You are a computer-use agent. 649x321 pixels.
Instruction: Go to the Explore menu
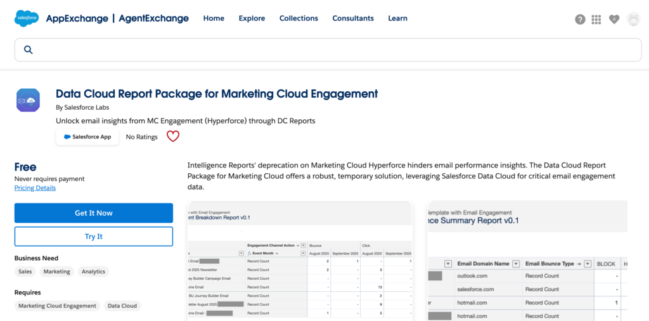[252, 18]
